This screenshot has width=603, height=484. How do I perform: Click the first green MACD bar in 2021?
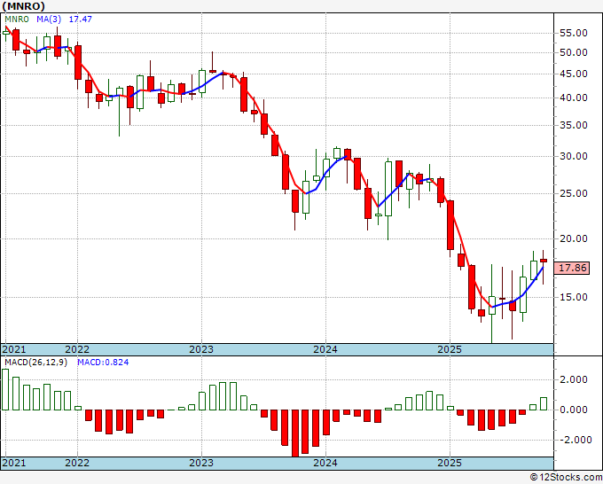tap(5, 390)
